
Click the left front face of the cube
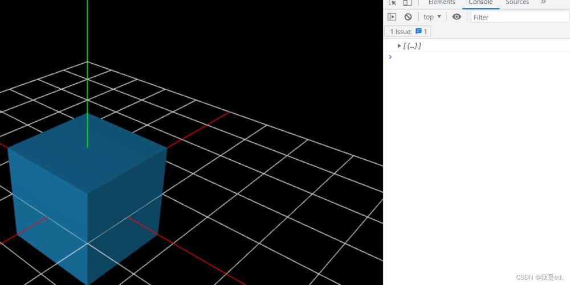tap(48, 216)
